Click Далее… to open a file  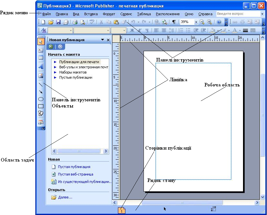tap(65, 197)
